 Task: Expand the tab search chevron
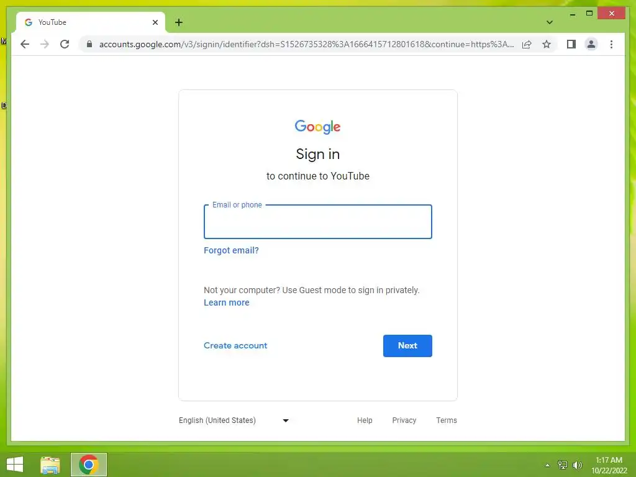coord(549,22)
